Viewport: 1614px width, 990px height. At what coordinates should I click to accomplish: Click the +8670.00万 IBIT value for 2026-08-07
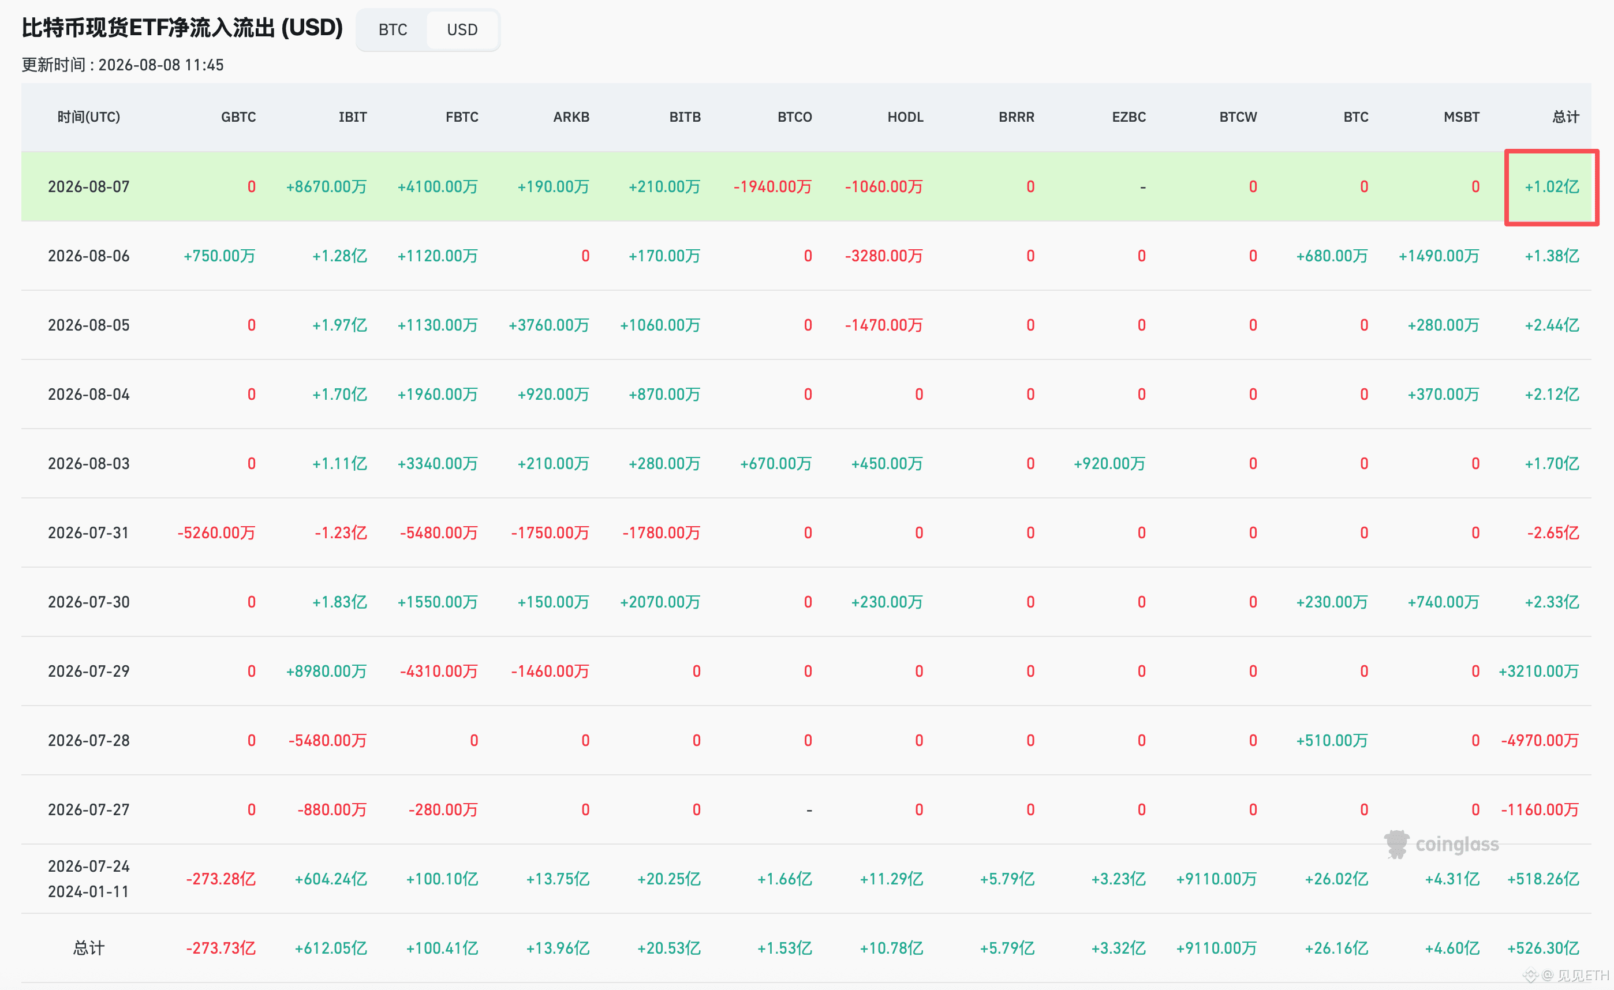point(326,187)
